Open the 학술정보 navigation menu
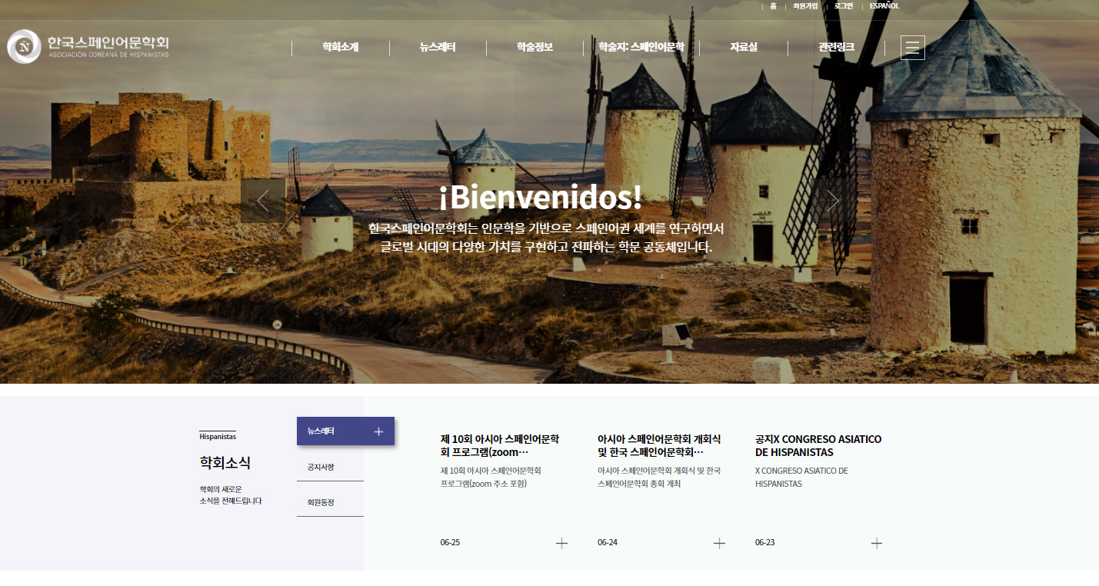The image size is (1099, 586). 535,48
